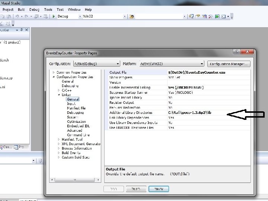Open the Debug solution configuration dropdown

tap(80, 17)
